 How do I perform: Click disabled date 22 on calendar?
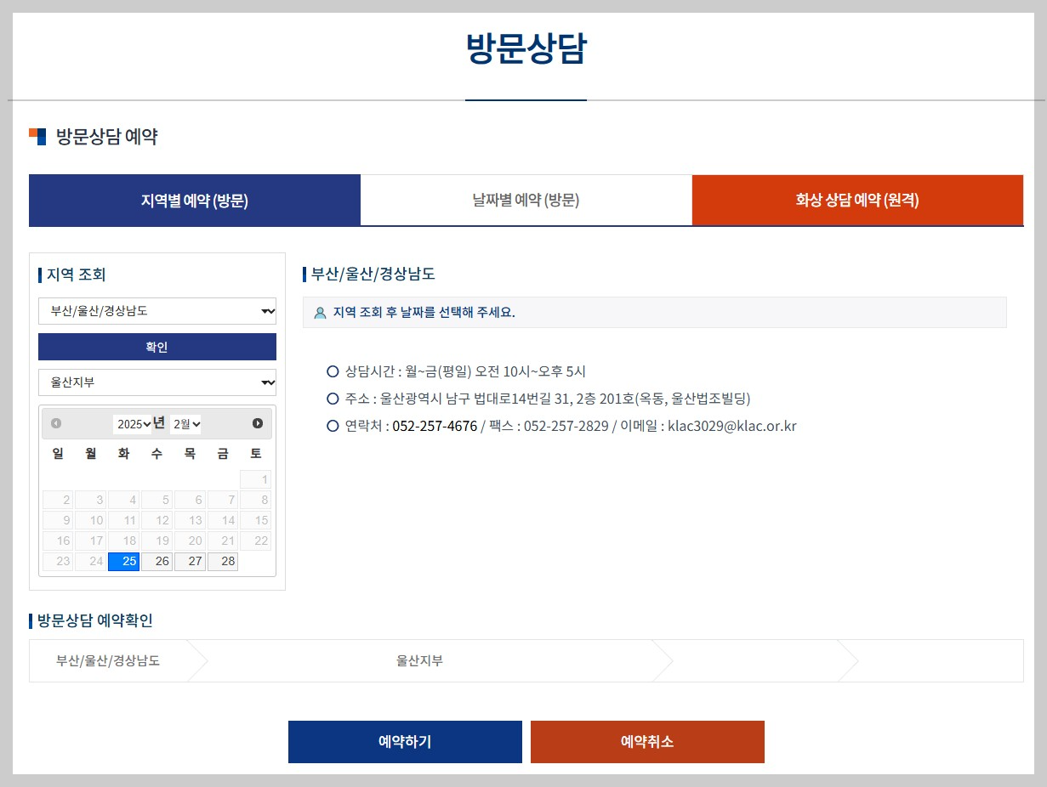coord(255,541)
